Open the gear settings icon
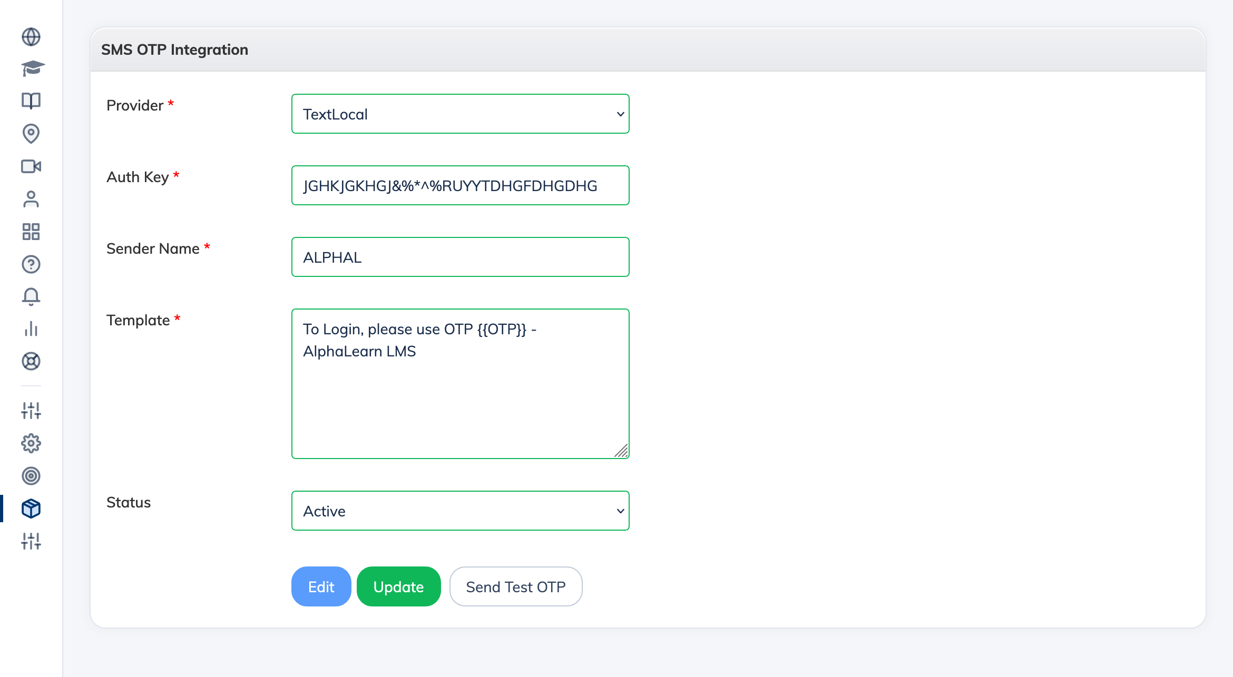Viewport: 1233px width, 677px height. click(31, 443)
